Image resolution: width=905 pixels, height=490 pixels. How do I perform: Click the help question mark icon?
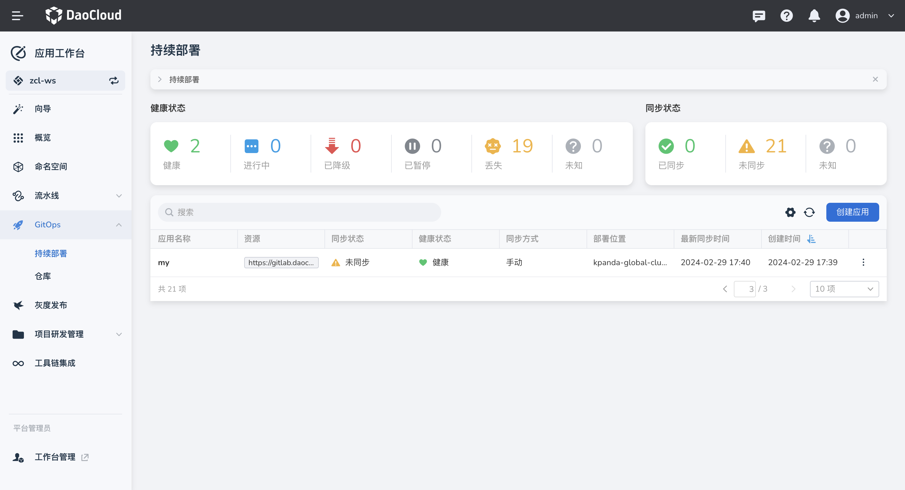(786, 16)
